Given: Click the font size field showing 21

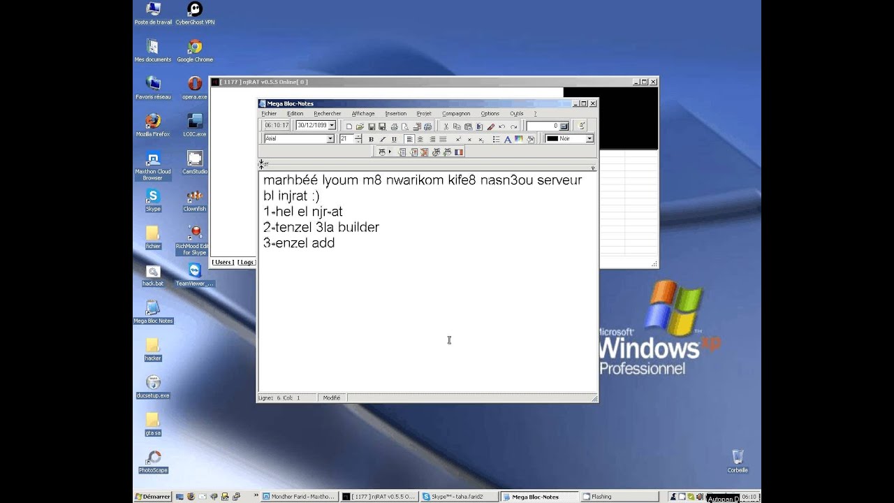Looking at the screenshot, I should tap(347, 139).
